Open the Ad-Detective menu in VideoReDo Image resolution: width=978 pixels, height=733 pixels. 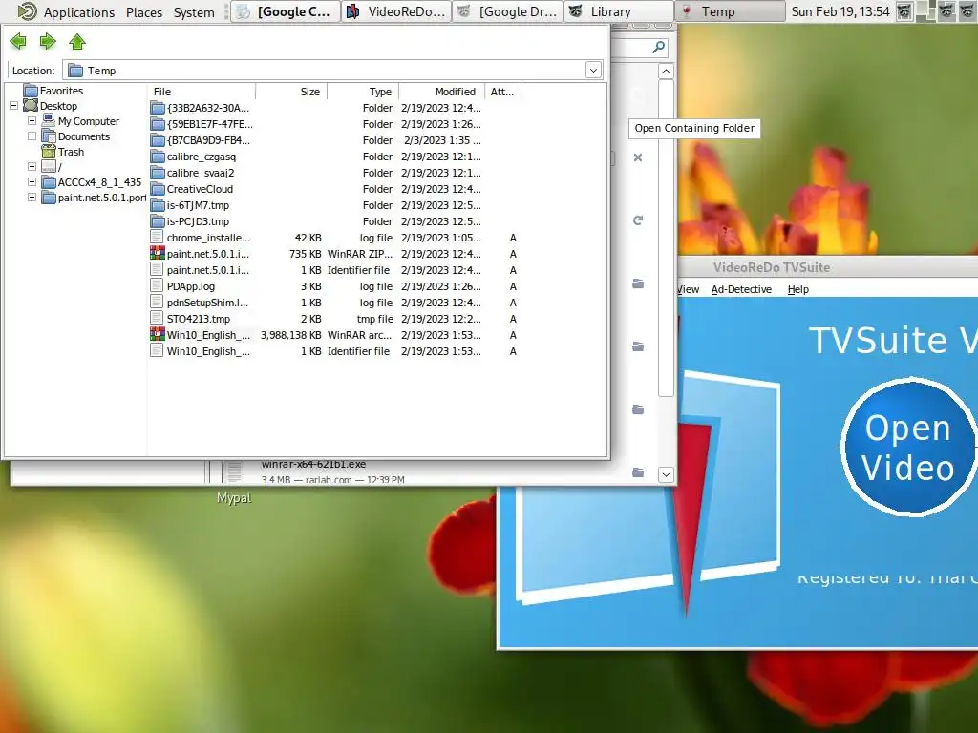pyautogui.click(x=741, y=289)
